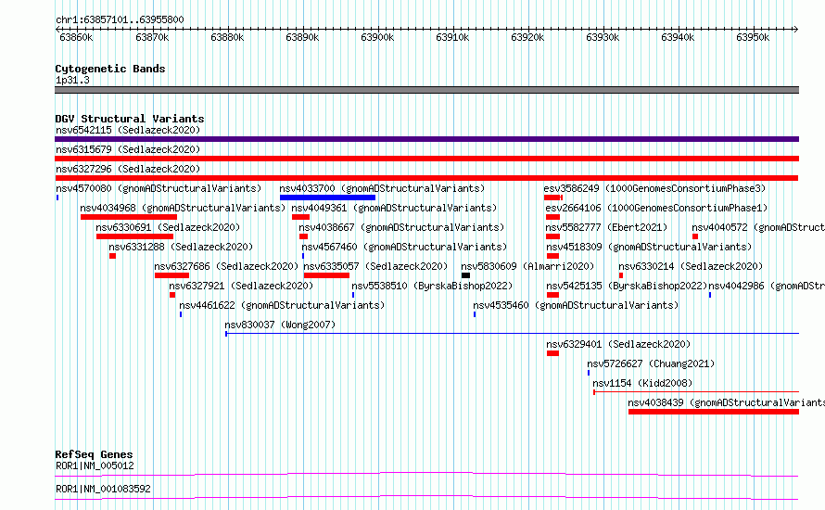Click the nsv6330214 (Sedlazeck2020) label
Screen dimensions: 825x510
click(x=691, y=266)
